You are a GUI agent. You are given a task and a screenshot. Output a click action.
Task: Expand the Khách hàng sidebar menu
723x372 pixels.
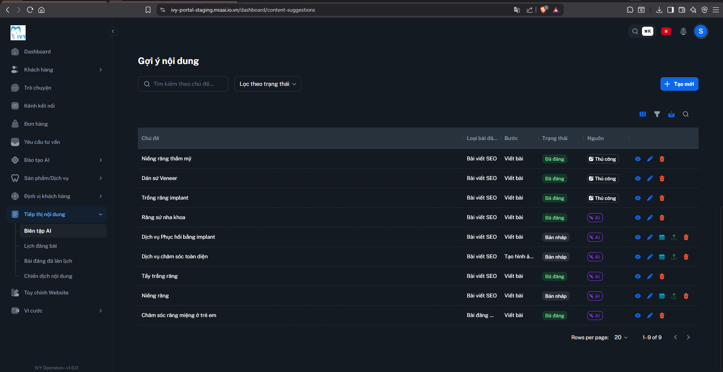(57, 70)
